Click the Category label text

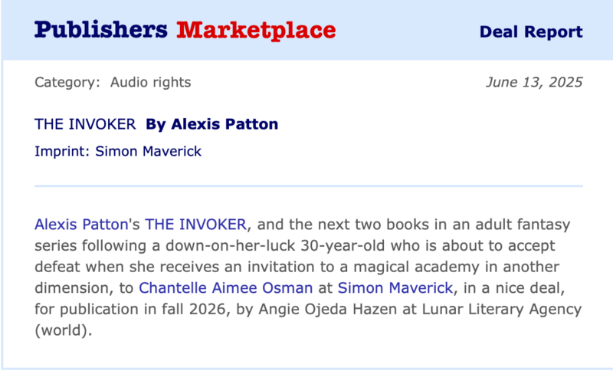[x=67, y=82]
